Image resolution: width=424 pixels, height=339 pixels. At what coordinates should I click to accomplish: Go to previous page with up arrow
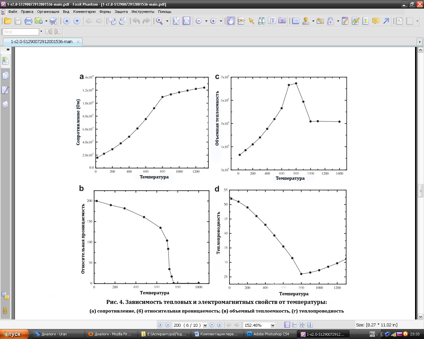(x=67, y=21)
